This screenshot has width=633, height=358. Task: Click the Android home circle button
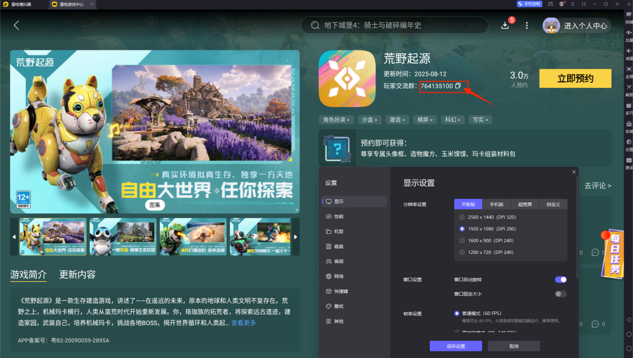tap(629, 334)
